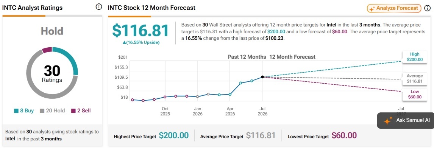Click the Average Price Target $116.81 value
The image size is (434, 151).
click(261, 135)
